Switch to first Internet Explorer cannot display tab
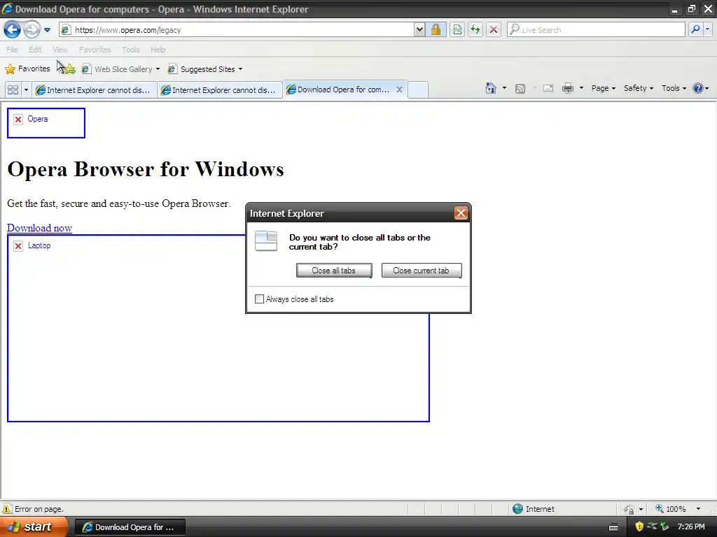 click(x=95, y=90)
